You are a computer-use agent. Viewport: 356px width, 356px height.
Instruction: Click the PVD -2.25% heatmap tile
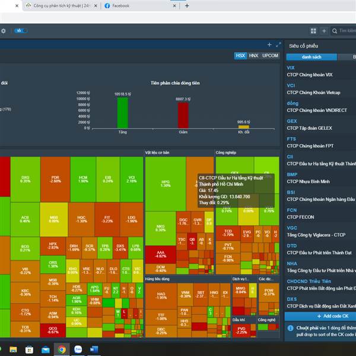click(x=241, y=330)
